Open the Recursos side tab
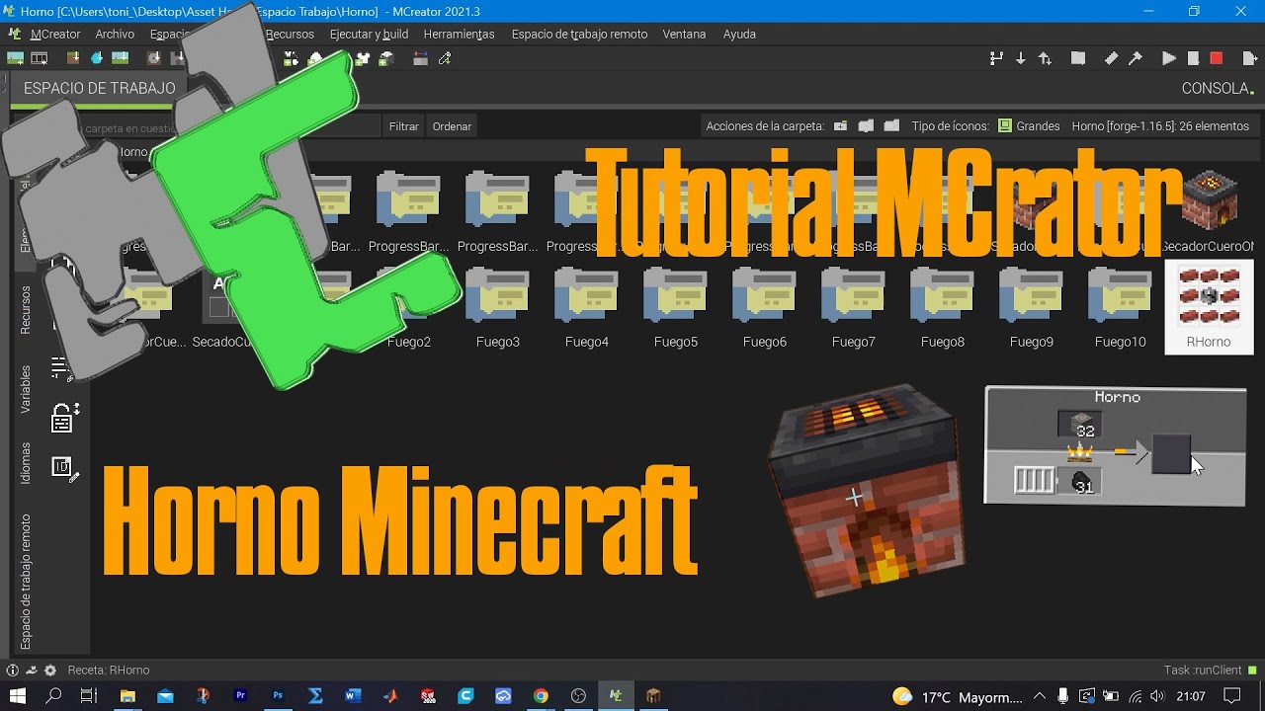 [x=27, y=310]
